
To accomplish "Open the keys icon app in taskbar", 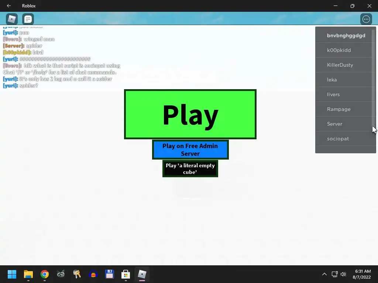I will (x=77, y=274).
